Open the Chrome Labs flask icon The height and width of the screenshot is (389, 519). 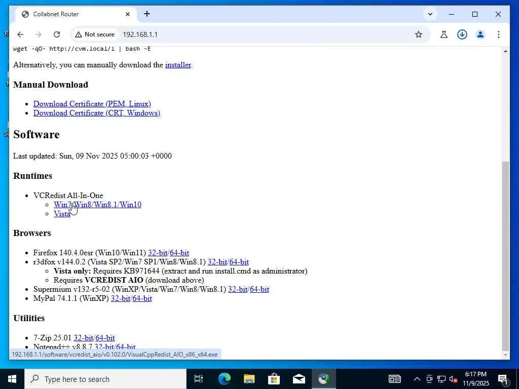click(444, 34)
